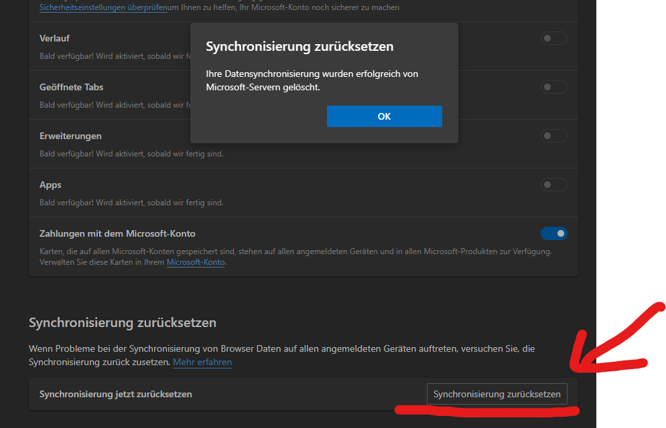Toggle the Verlauf sync switch
The width and height of the screenshot is (666, 428).
554,38
